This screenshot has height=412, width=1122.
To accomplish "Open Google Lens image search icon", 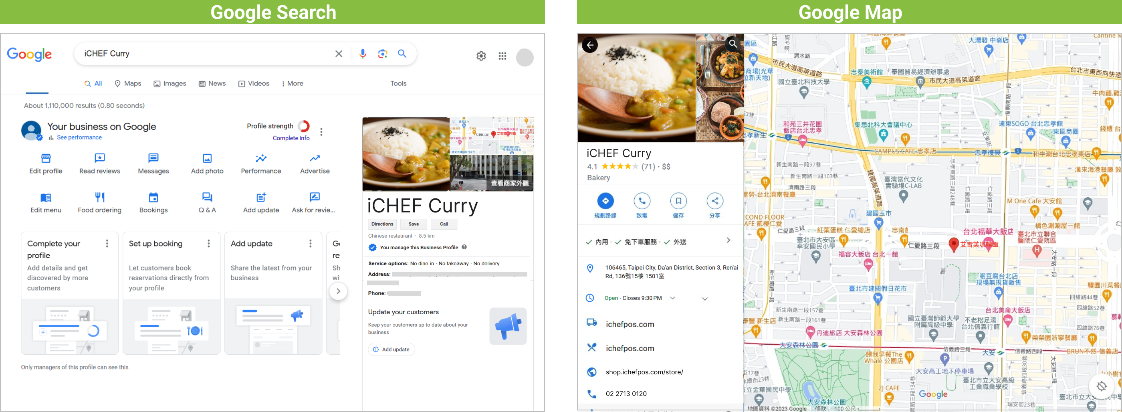I will [x=382, y=54].
